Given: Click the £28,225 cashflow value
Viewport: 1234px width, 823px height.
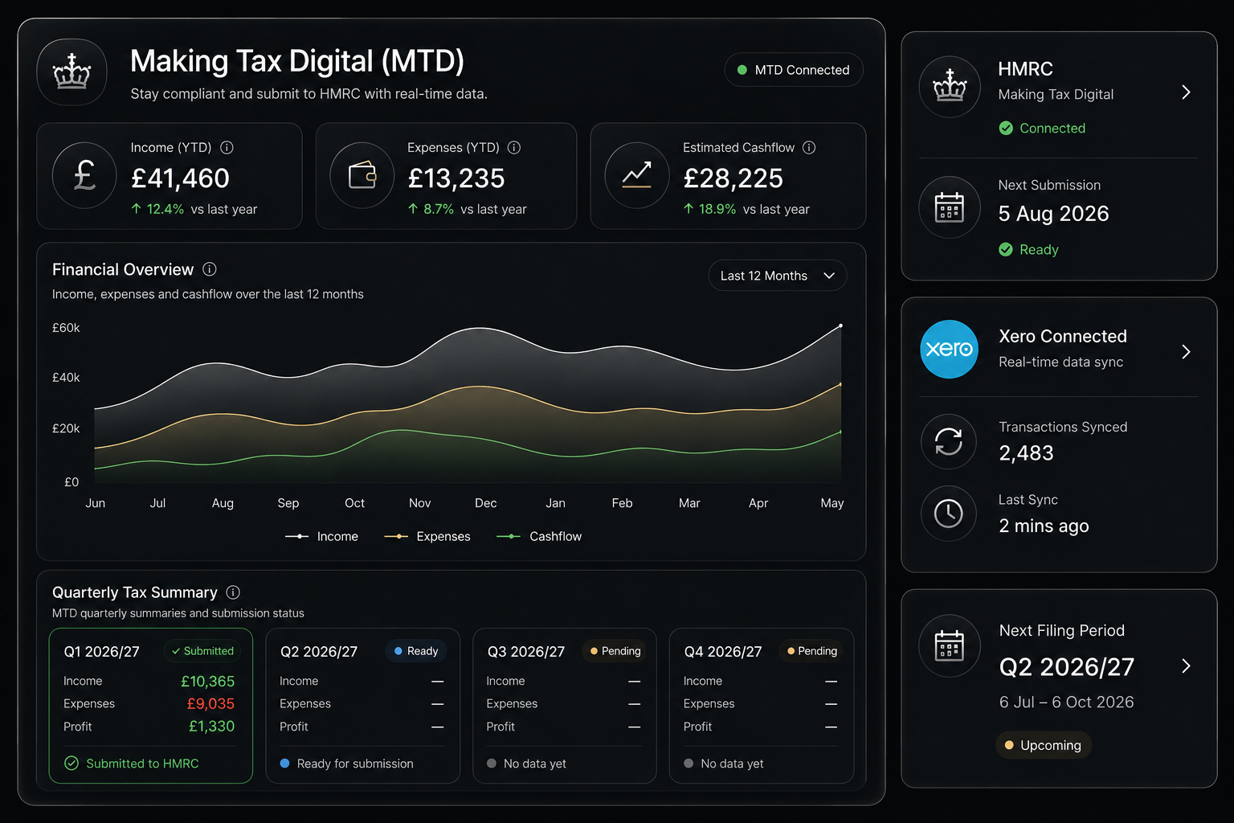Looking at the screenshot, I should point(733,178).
